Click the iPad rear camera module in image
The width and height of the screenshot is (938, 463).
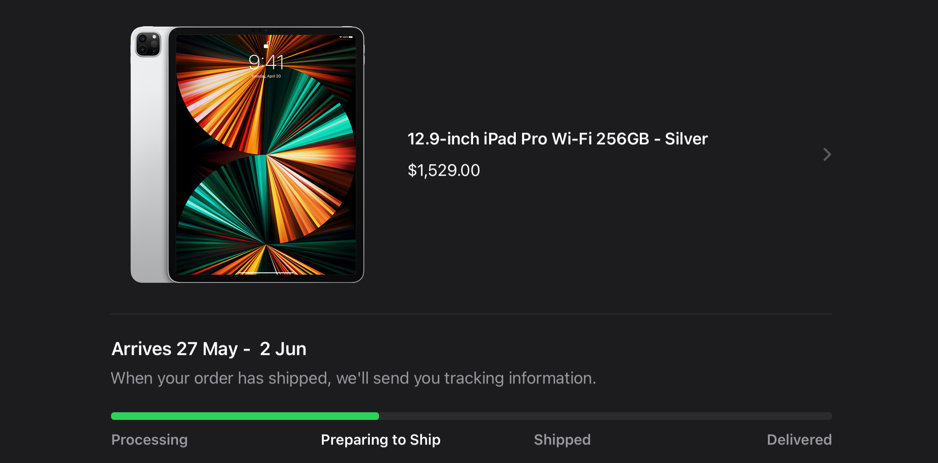pyautogui.click(x=148, y=44)
